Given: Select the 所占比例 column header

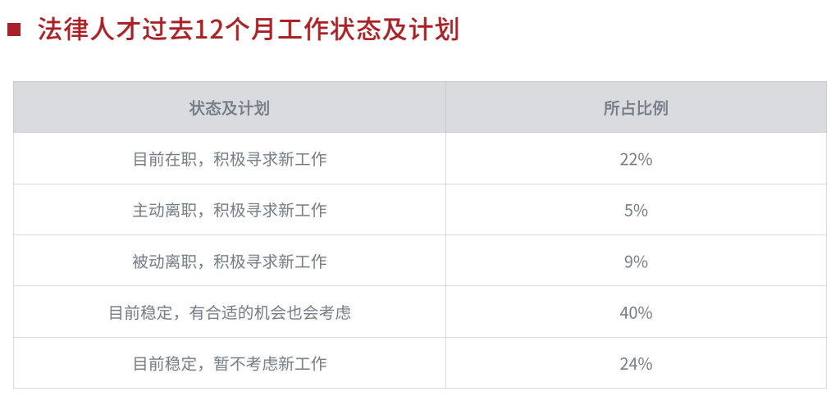Looking at the screenshot, I should coord(636,108).
